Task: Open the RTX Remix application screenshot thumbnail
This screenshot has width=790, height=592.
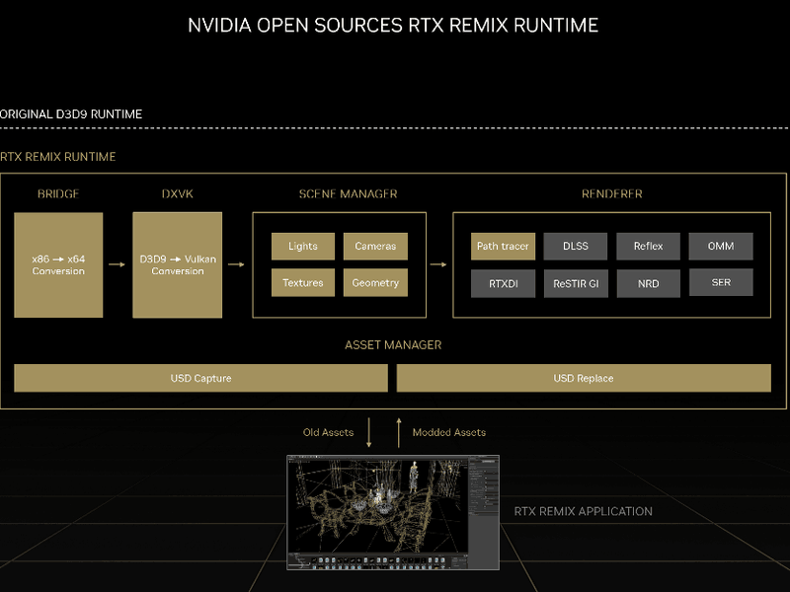Action: pos(393,512)
